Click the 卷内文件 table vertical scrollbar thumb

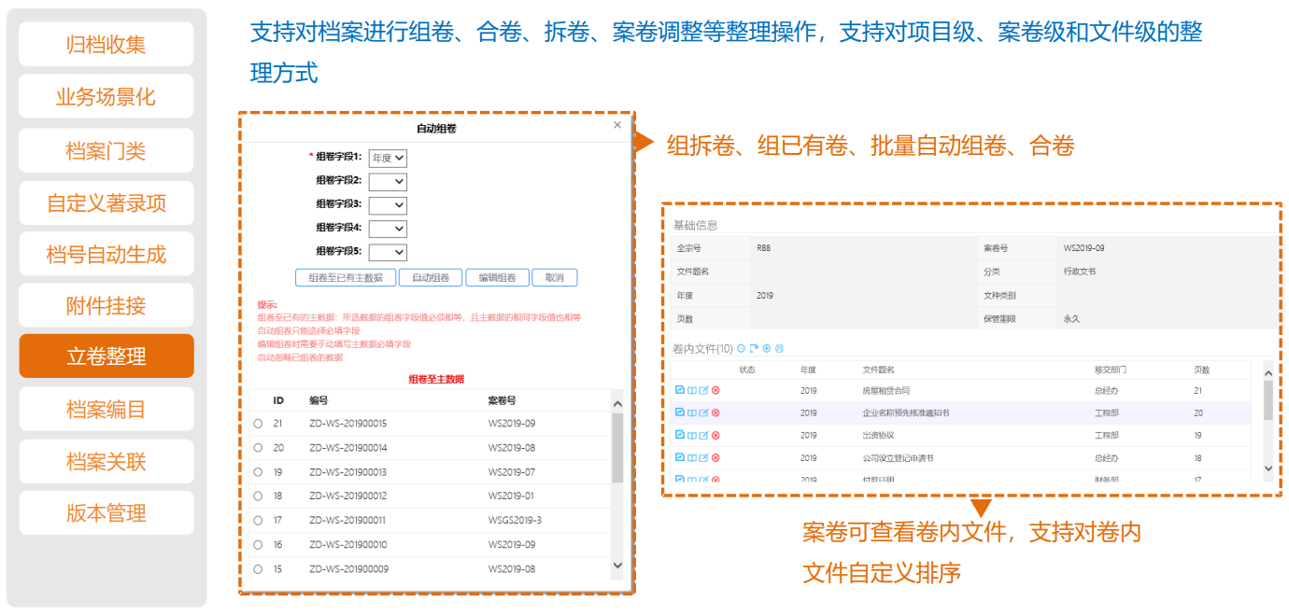(1268, 399)
